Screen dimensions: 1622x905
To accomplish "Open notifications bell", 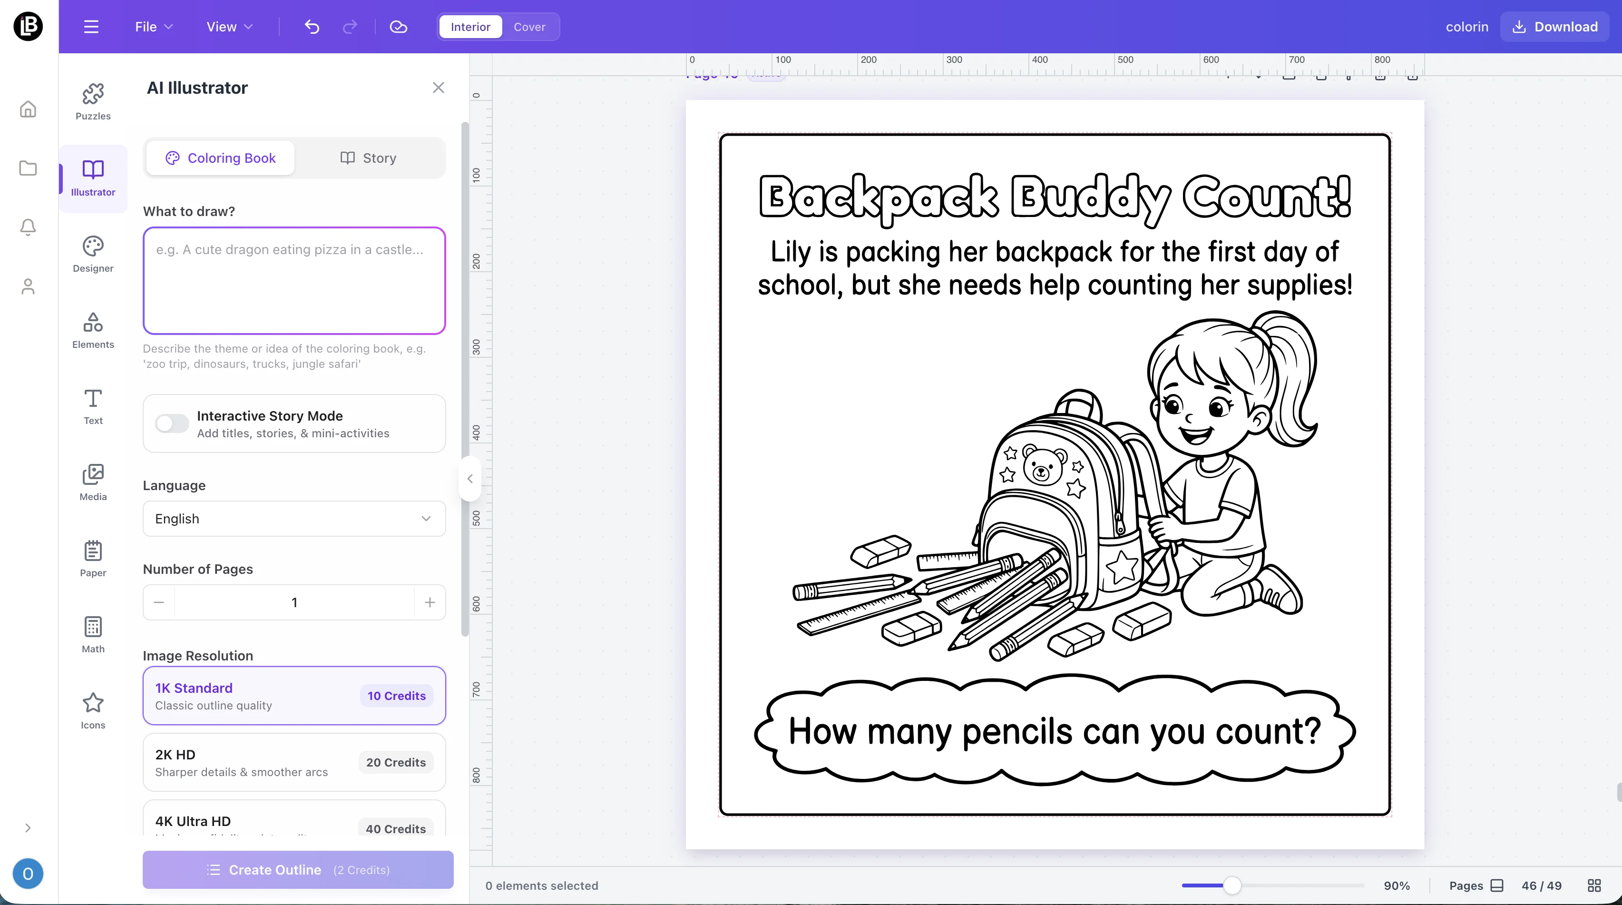I will coord(28,227).
